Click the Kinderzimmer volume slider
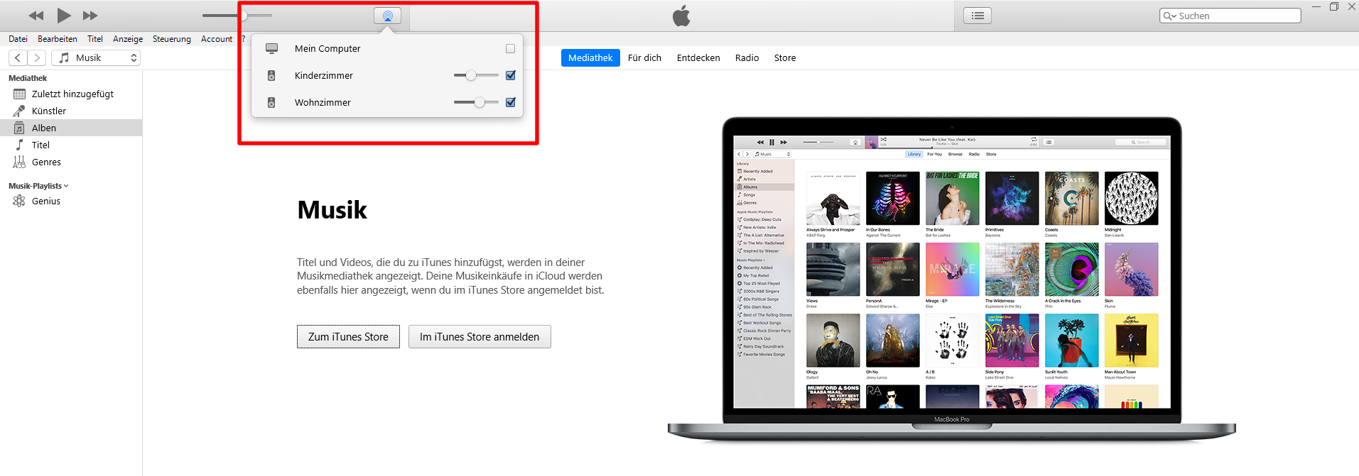The height and width of the screenshot is (476, 1359). click(x=476, y=75)
